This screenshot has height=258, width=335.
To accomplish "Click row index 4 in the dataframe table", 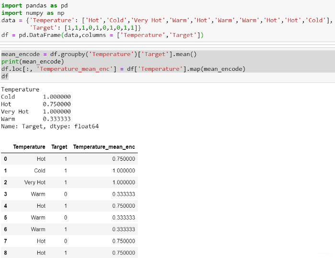I will coord(6,206).
